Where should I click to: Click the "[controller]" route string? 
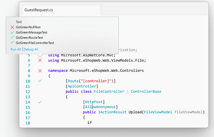96,81
